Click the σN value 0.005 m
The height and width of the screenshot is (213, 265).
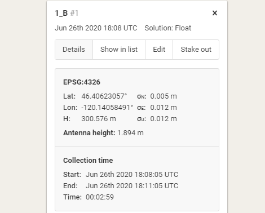coord(164,96)
